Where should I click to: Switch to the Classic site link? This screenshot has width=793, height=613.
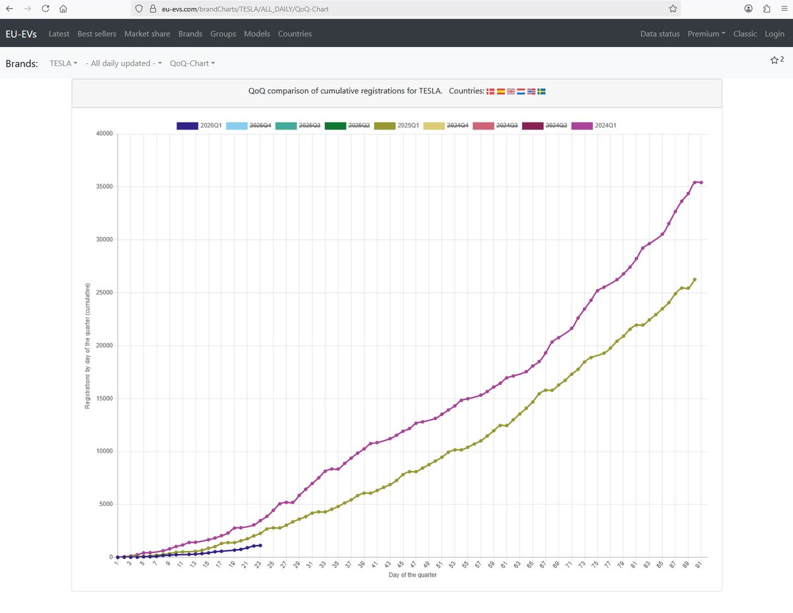click(x=745, y=34)
